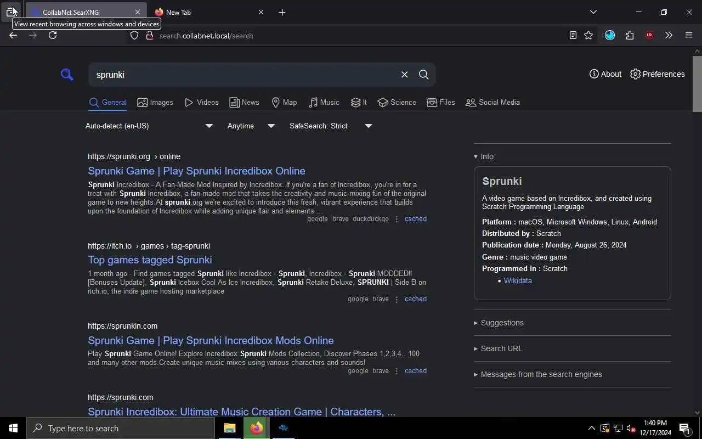Expand Messages from the search engines
The image size is (702, 439).
tap(537, 374)
